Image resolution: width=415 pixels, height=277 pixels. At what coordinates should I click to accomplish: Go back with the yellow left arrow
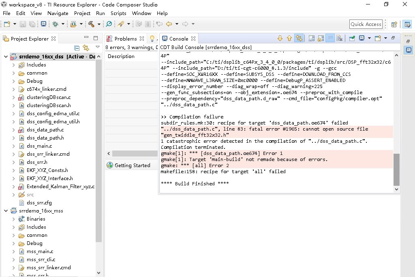(169, 24)
